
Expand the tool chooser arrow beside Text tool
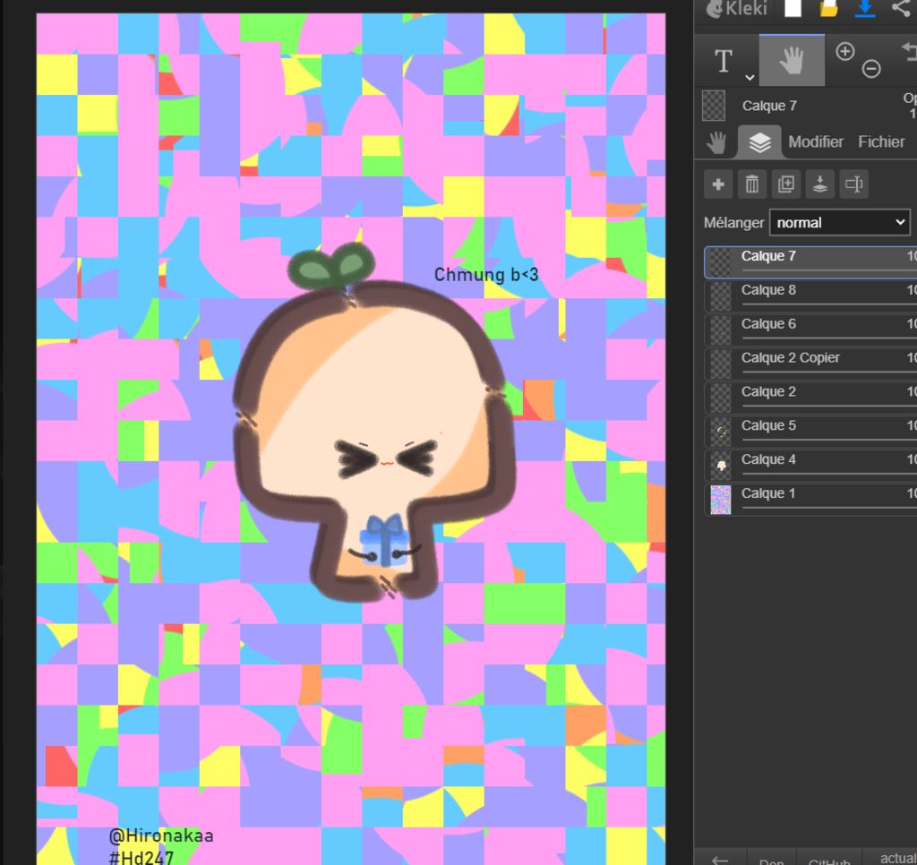(750, 78)
